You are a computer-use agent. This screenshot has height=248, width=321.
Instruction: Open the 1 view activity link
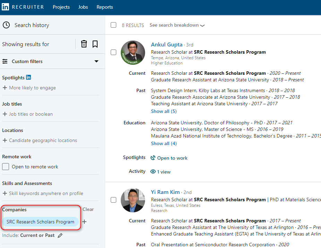pyautogui.click(x=164, y=172)
